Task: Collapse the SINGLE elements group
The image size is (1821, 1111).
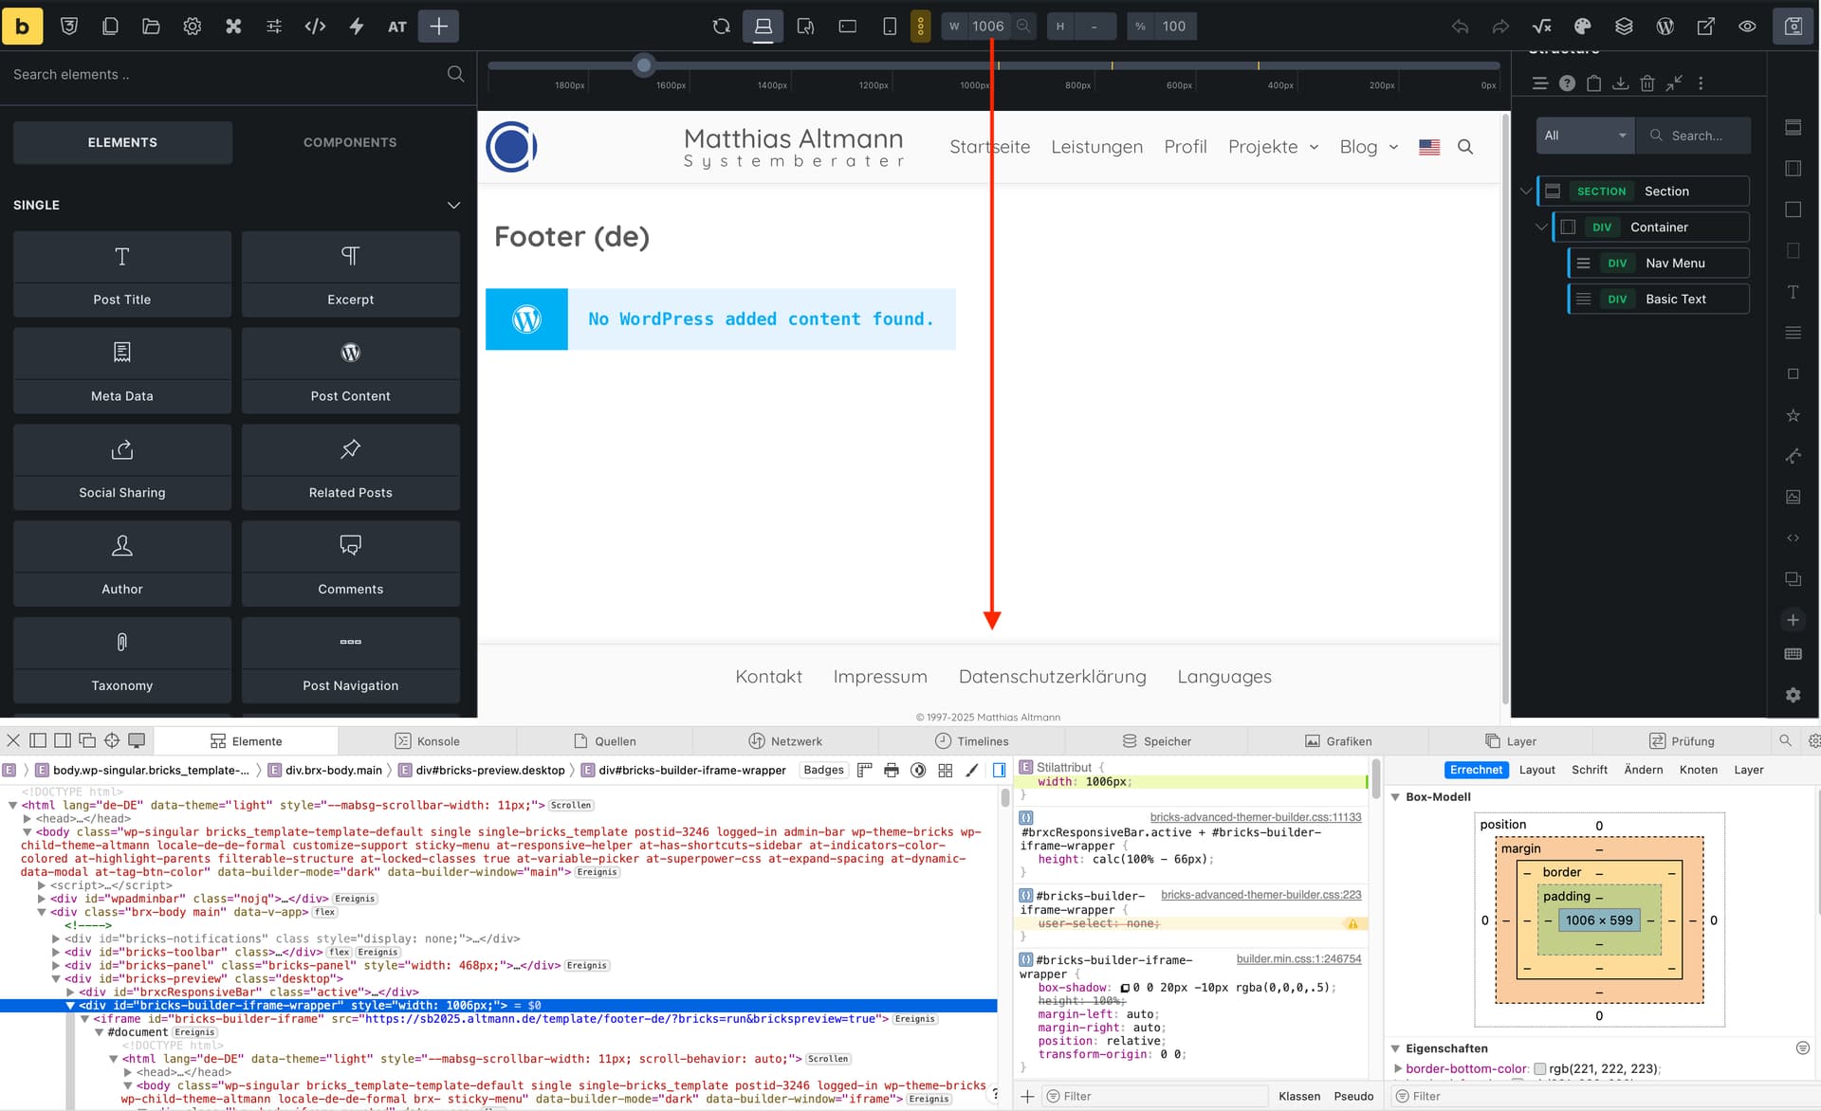Action: 453,205
